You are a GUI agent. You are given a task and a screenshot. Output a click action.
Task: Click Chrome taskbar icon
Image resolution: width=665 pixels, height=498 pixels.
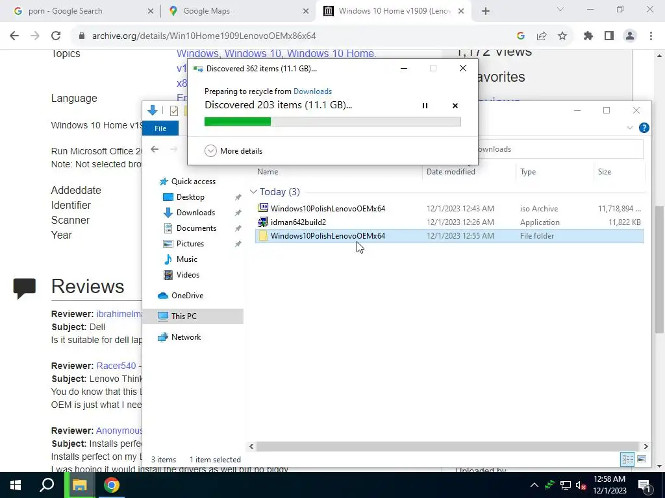[x=112, y=485]
